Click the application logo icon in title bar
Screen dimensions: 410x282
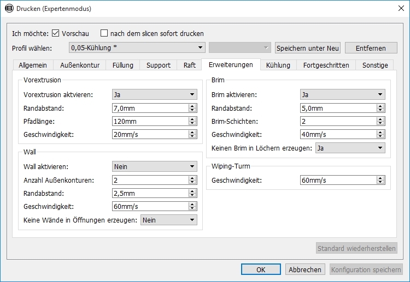pos(9,8)
